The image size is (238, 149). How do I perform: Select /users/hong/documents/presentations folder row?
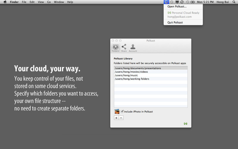[151, 68]
